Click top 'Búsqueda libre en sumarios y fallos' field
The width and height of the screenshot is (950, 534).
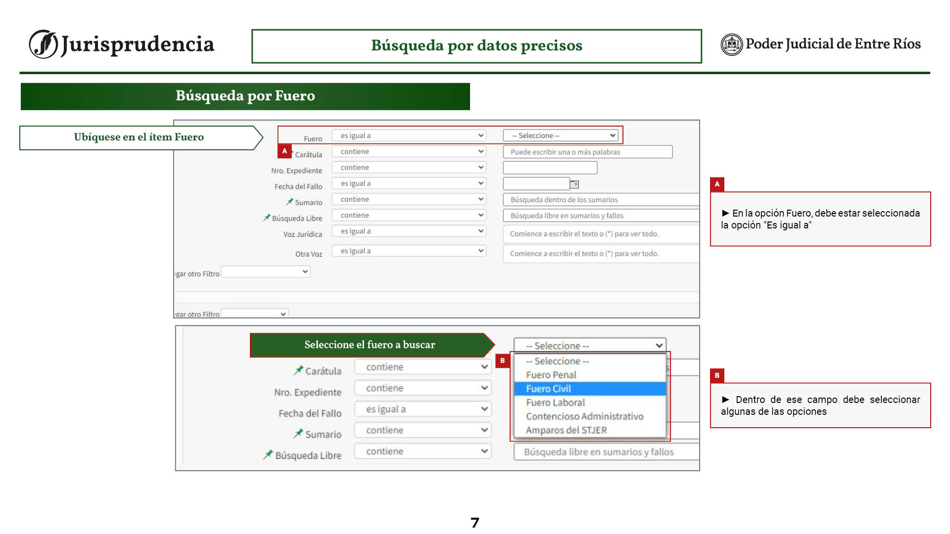pos(601,216)
